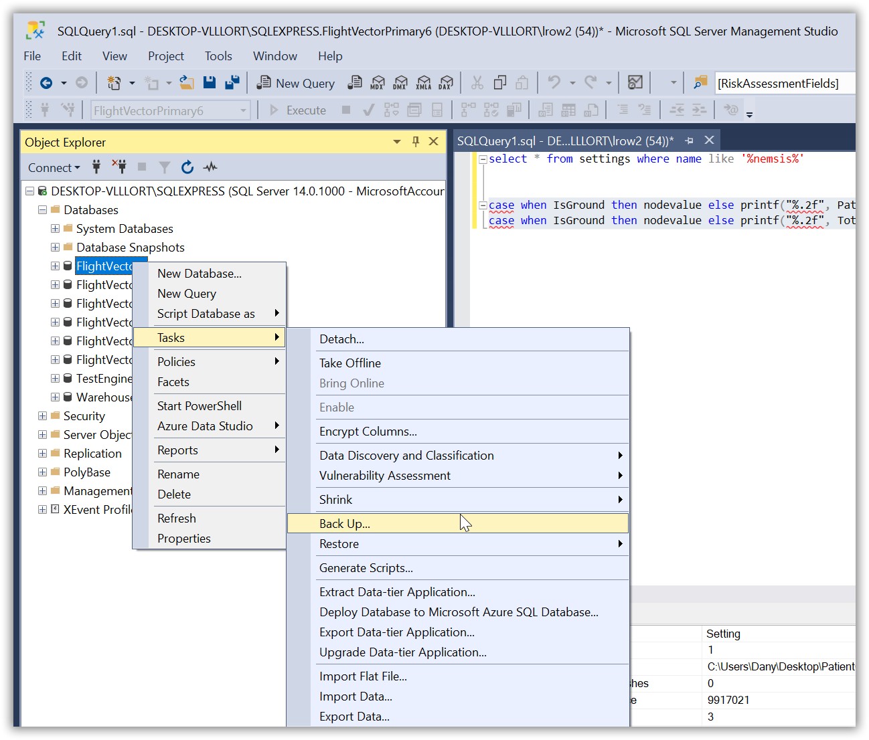Viewport: 869px width, 740px height.
Task: Open the Edit menu
Action: (72, 56)
